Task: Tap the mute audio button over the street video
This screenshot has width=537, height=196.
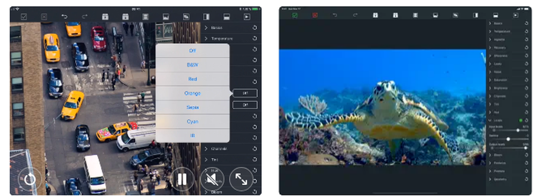Action: tap(212, 179)
